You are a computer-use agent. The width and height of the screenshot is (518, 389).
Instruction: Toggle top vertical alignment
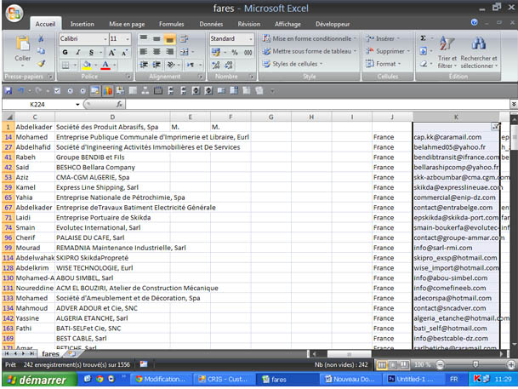pos(144,38)
